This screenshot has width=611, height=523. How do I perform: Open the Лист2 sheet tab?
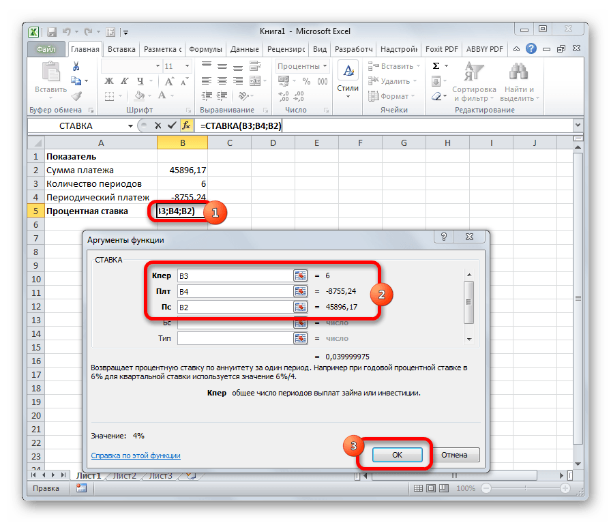click(124, 476)
